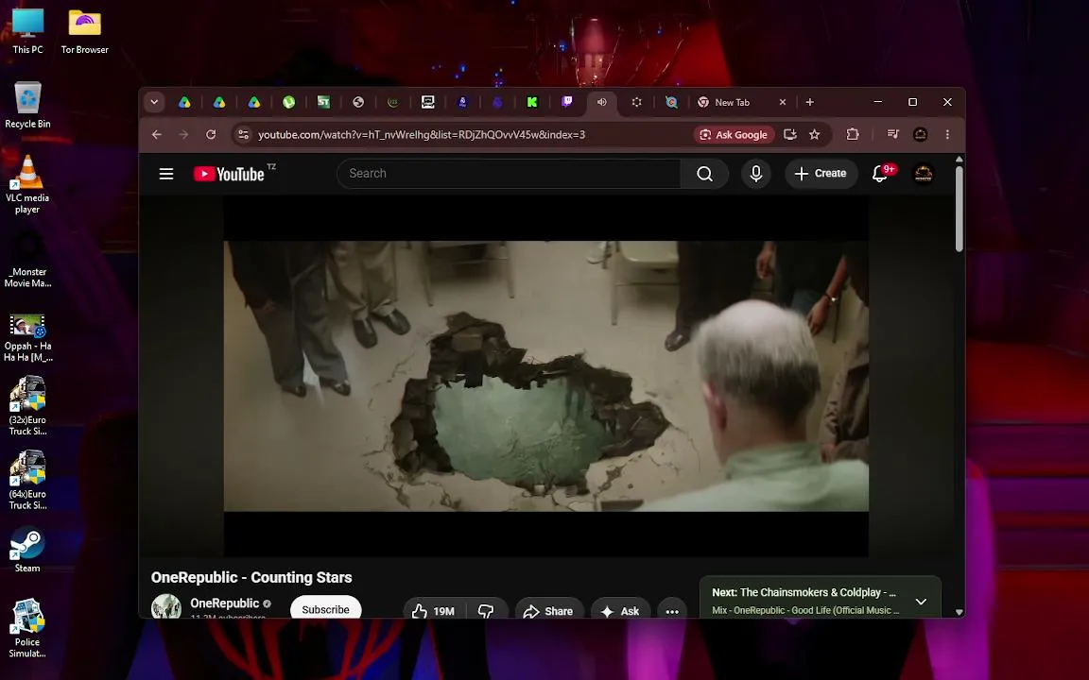The image size is (1089, 680).
Task: Switch to the ST icon tab
Action: coord(323,102)
